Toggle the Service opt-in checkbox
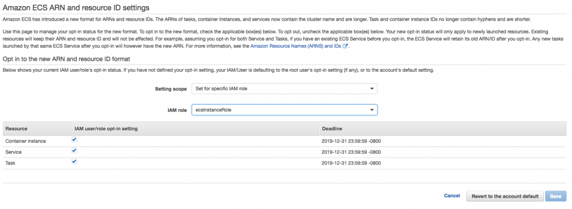This screenshot has width=572, height=209. 74,150
